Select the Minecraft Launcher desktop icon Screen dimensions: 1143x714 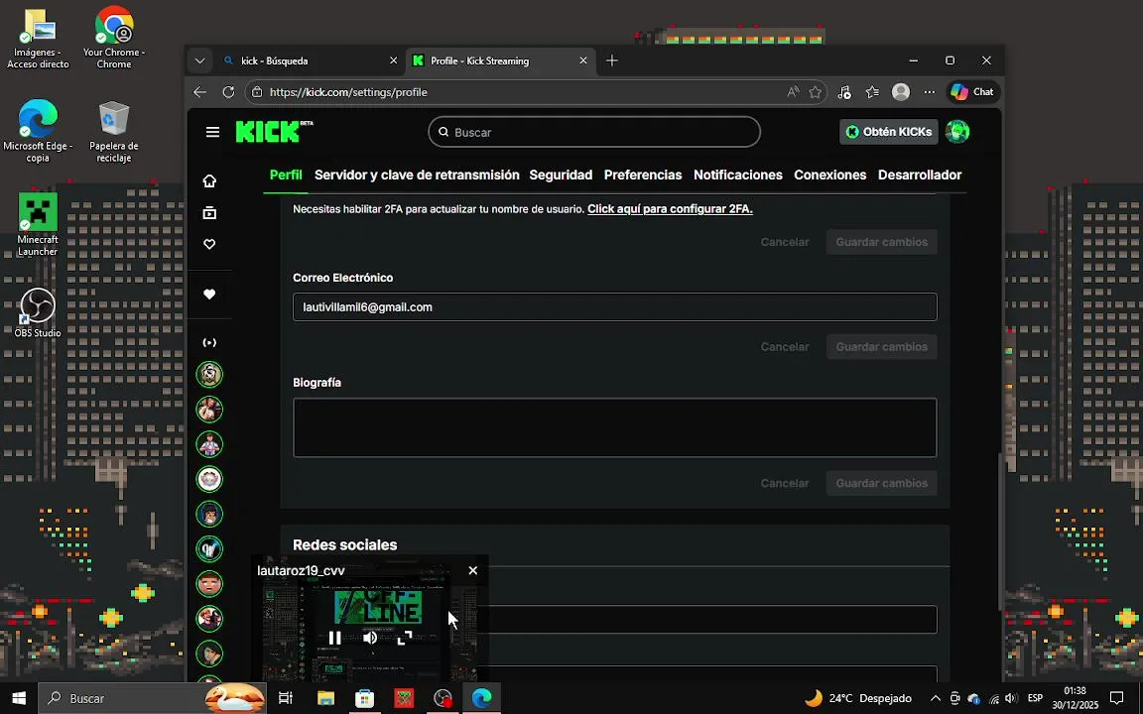pos(37,224)
